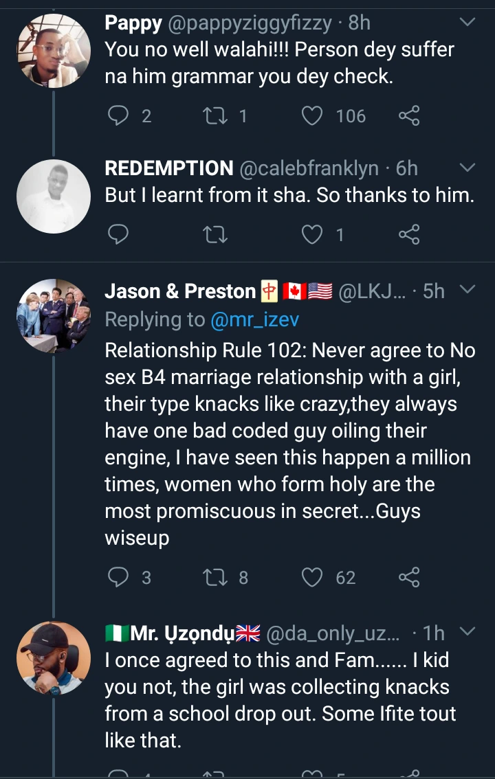The height and width of the screenshot is (779, 495).
Task: Like Jason & Preston's tweet
Action: (313, 577)
